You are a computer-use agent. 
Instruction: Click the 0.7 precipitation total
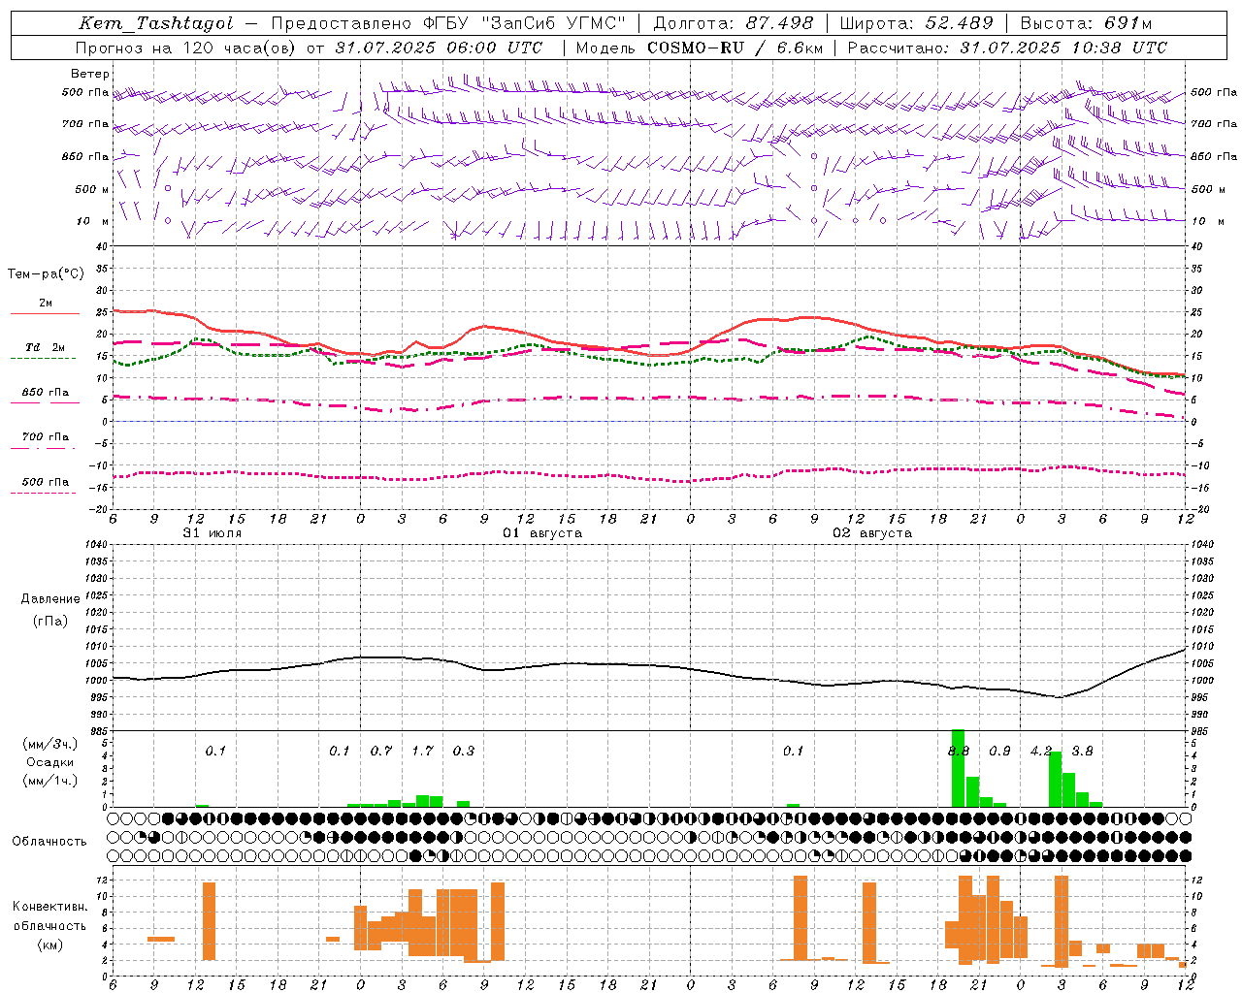point(381,752)
